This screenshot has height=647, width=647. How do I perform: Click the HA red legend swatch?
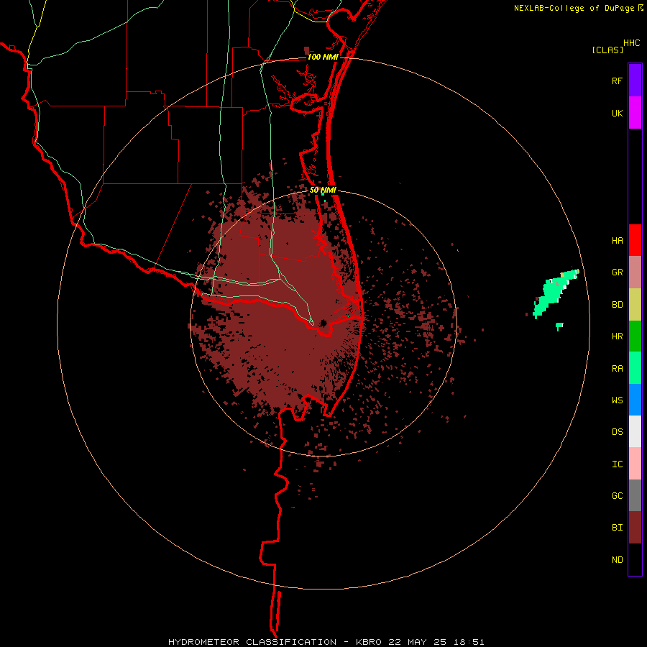[x=635, y=240]
